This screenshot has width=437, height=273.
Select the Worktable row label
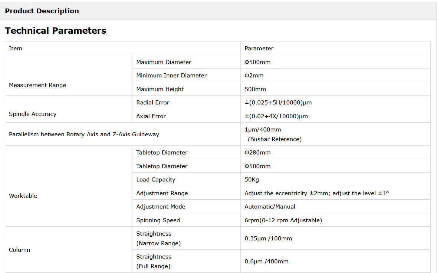coord(23,196)
